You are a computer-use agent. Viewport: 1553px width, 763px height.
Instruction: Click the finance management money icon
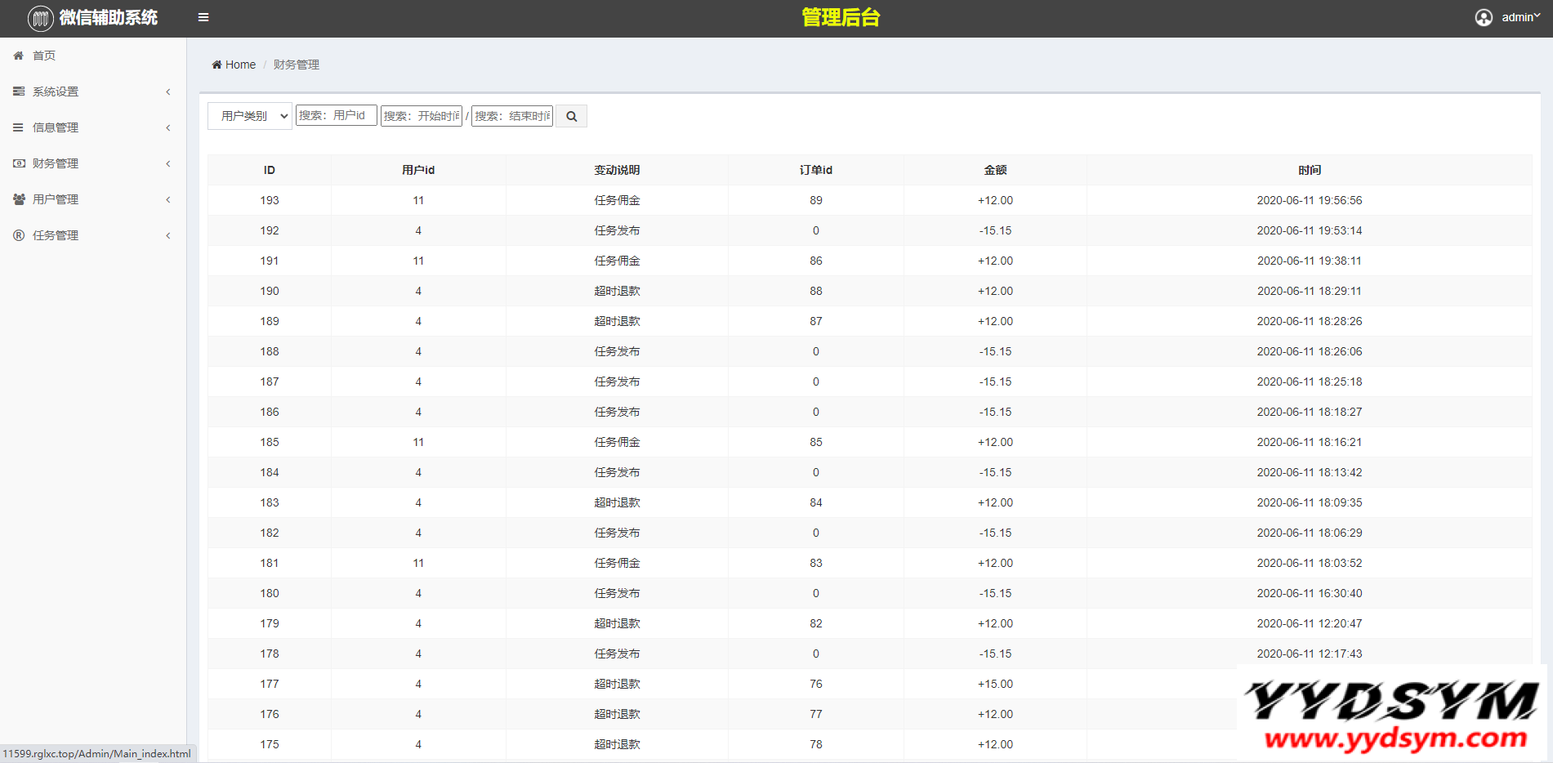point(19,163)
